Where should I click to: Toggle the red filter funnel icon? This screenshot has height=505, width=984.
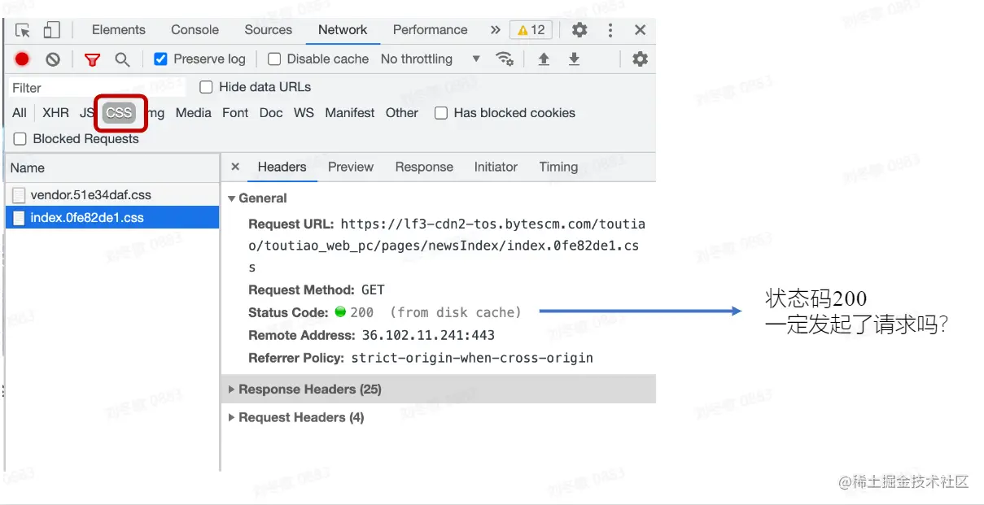(x=93, y=59)
